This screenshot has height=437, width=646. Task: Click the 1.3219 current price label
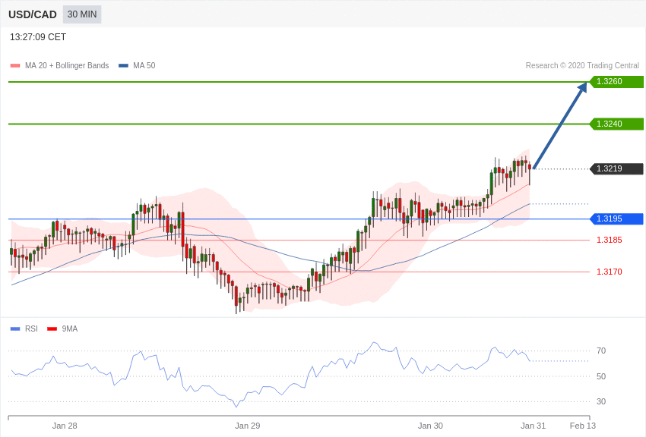tap(617, 168)
